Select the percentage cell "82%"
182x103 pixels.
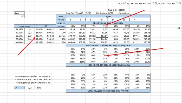coord(70,49)
